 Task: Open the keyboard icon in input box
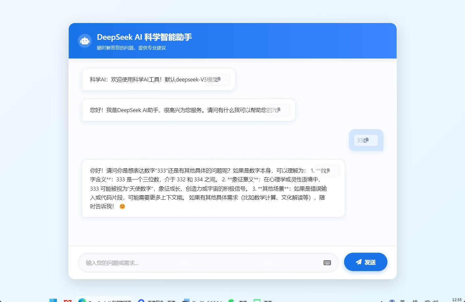tap(327, 263)
